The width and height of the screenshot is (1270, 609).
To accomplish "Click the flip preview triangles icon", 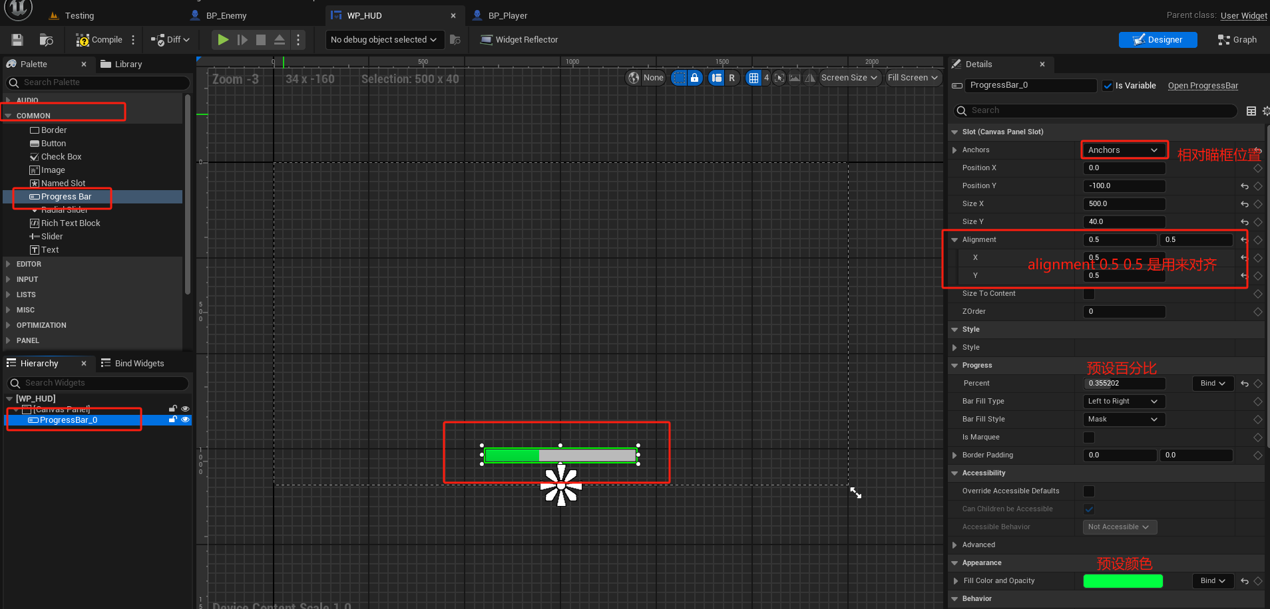I will tap(810, 78).
